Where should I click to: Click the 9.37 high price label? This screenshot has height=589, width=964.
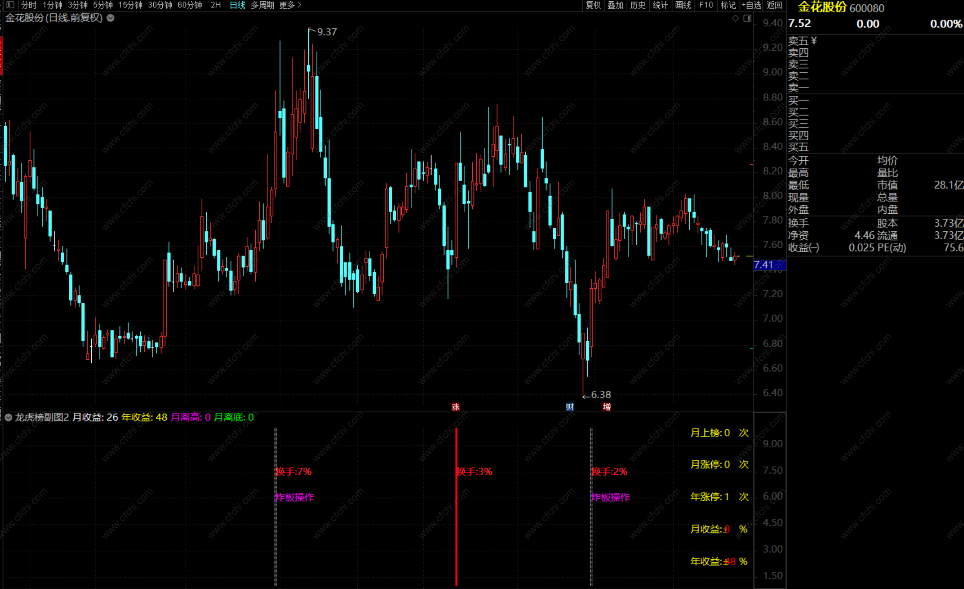[326, 32]
